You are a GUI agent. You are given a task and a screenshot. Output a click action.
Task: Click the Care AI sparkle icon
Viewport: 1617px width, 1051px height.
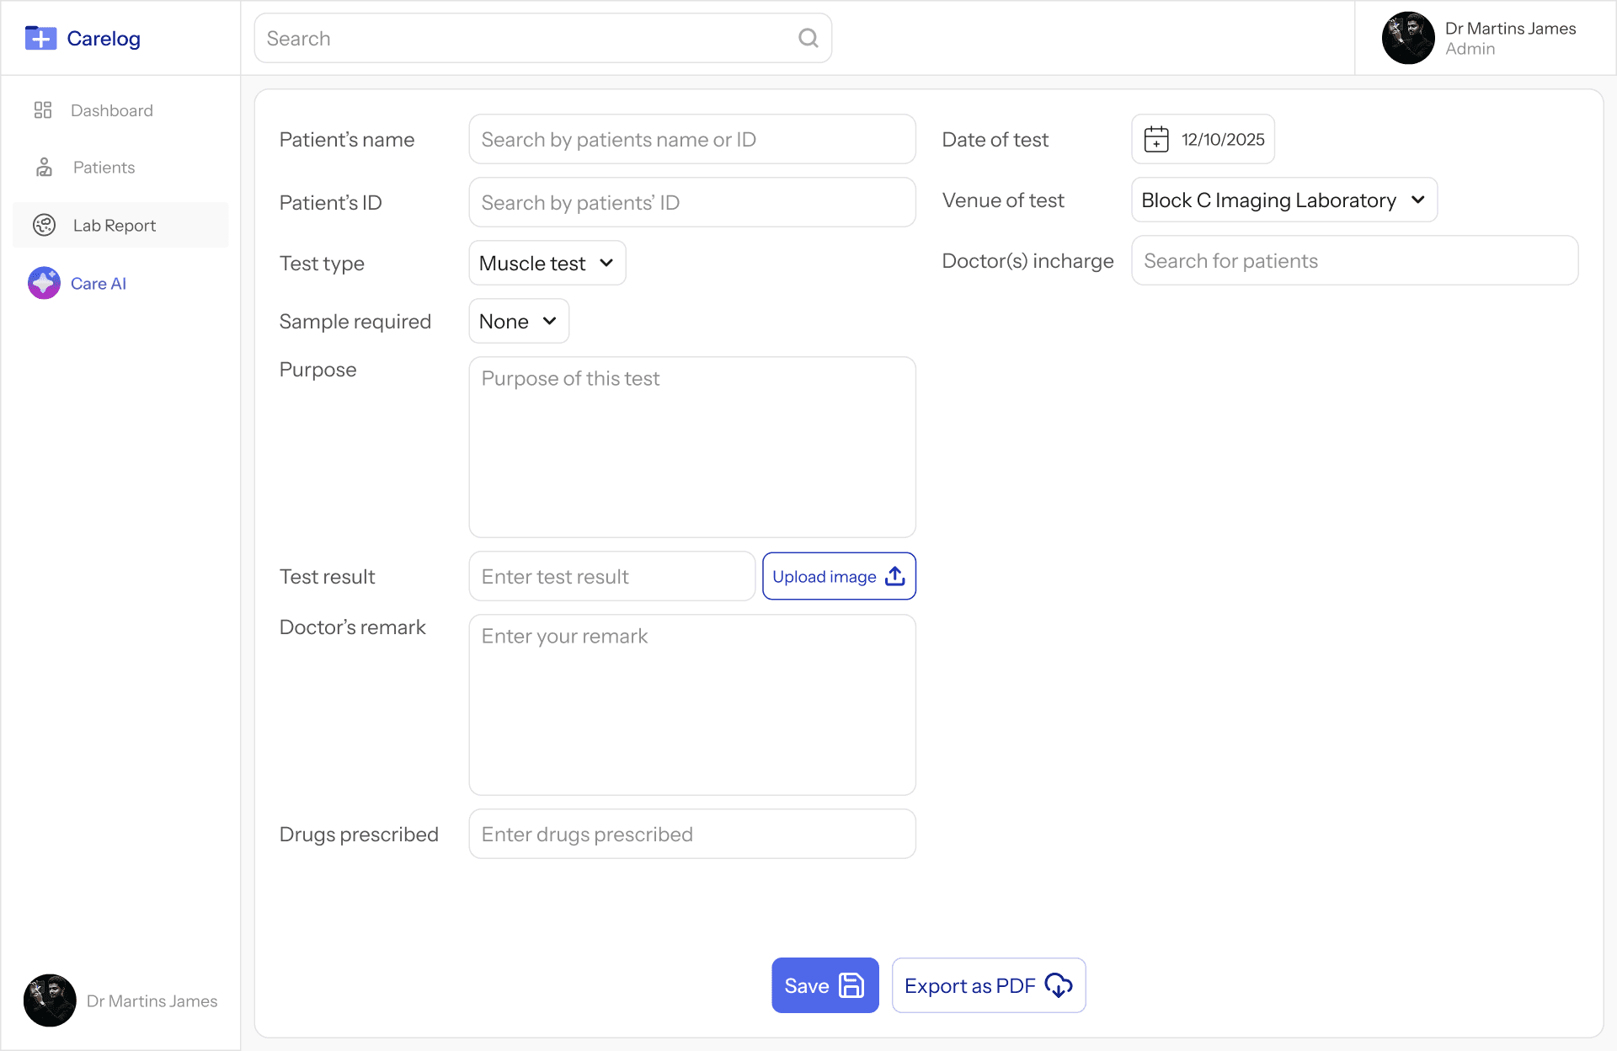[x=44, y=283]
